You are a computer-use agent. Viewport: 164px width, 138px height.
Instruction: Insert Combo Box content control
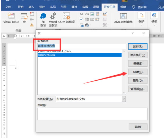[x=87, y=20]
